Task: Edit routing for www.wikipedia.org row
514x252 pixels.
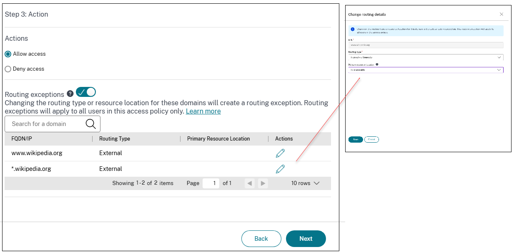Action: (281, 153)
